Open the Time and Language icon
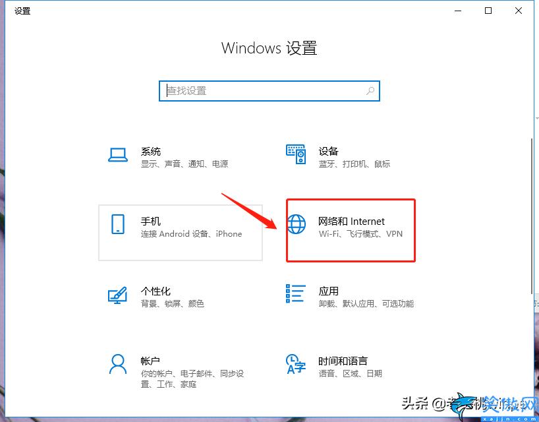Screen dimensions: 539x422 (296, 364)
